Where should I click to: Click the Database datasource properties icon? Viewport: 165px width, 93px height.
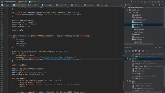click(136, 51)
